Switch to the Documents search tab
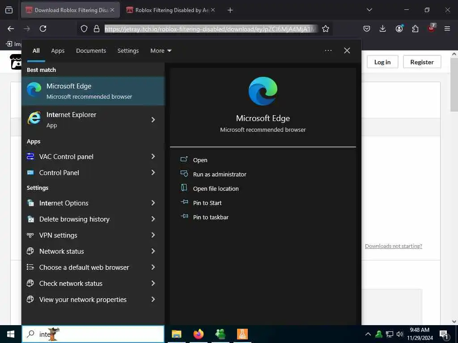 point(91,51)
